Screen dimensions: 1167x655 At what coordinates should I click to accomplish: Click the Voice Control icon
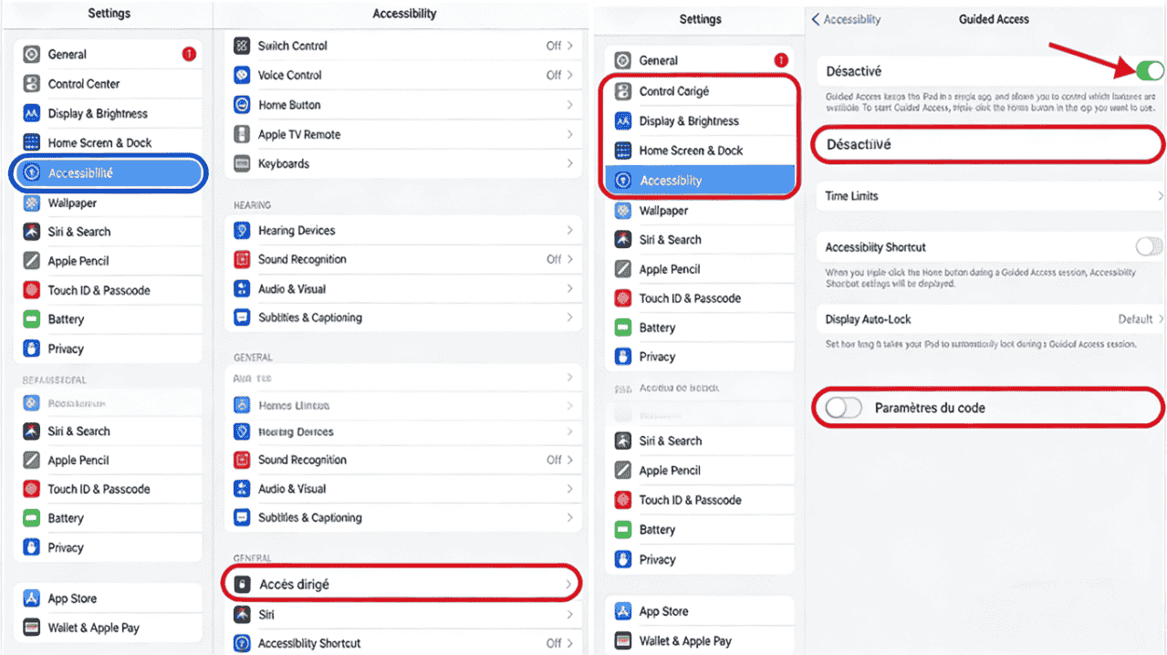click(242, 76)
